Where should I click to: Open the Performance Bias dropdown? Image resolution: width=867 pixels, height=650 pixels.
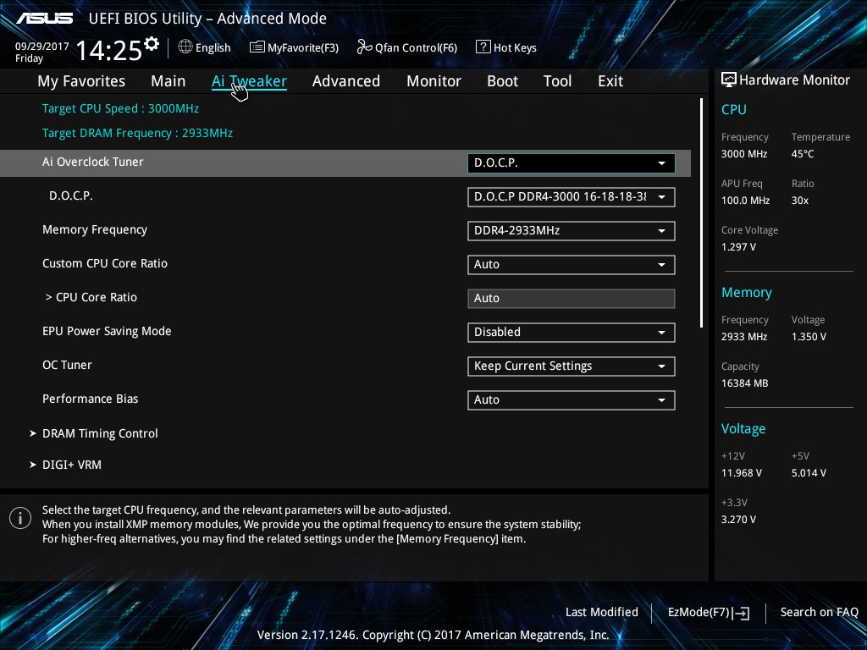(572, 399)
